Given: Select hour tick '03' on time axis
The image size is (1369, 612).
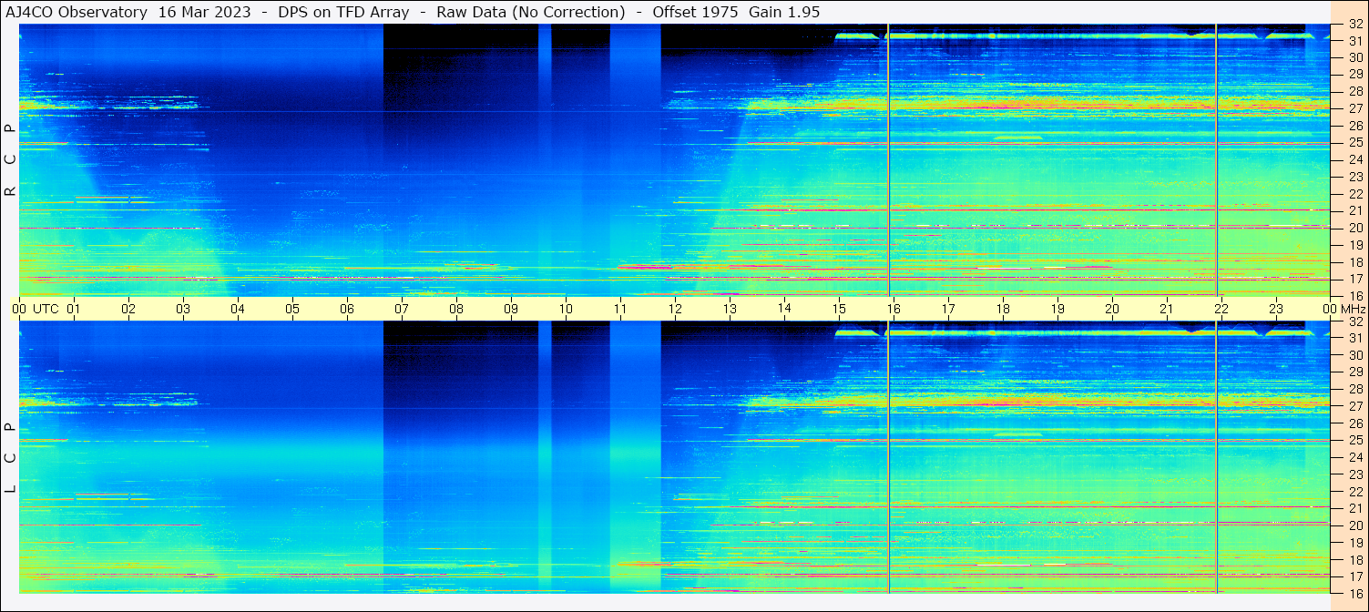Looking at the screenshot, I should pos(183,309).
